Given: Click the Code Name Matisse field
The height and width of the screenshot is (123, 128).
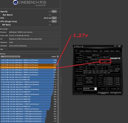Looking at the screenshot, I should 90,57.
